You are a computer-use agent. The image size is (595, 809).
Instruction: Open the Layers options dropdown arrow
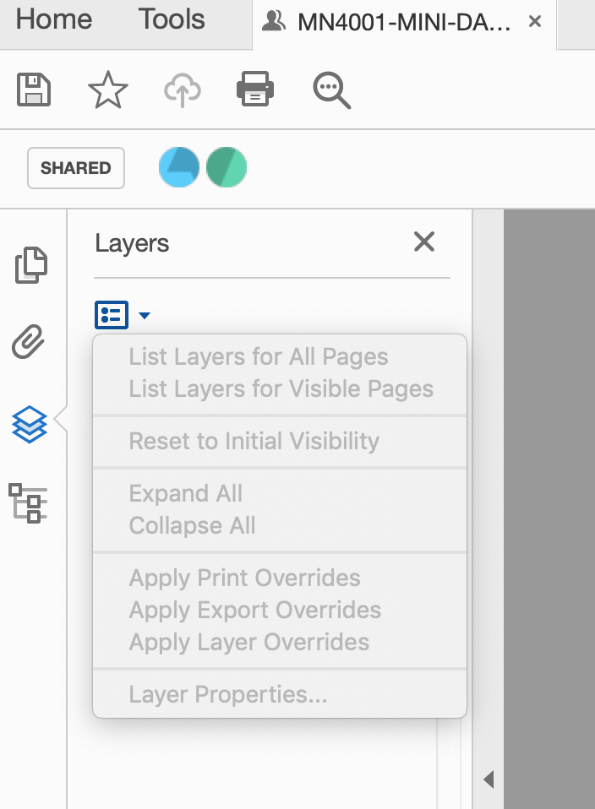pos(144,315)
